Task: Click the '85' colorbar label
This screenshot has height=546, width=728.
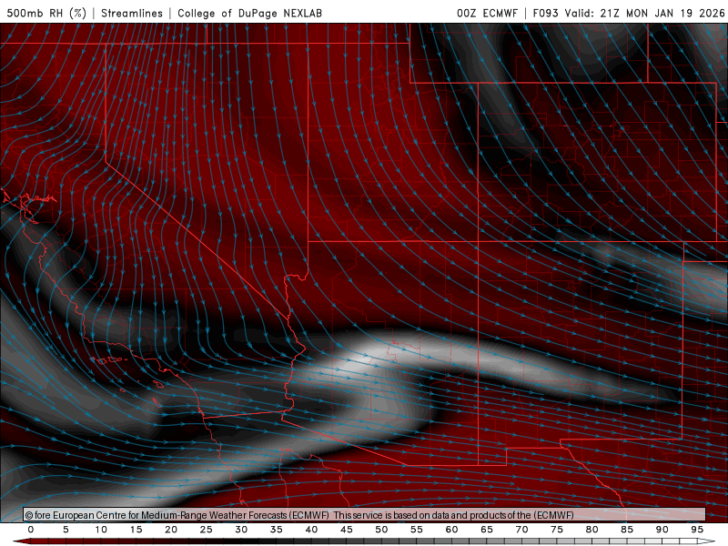Action: coord(627,530)
